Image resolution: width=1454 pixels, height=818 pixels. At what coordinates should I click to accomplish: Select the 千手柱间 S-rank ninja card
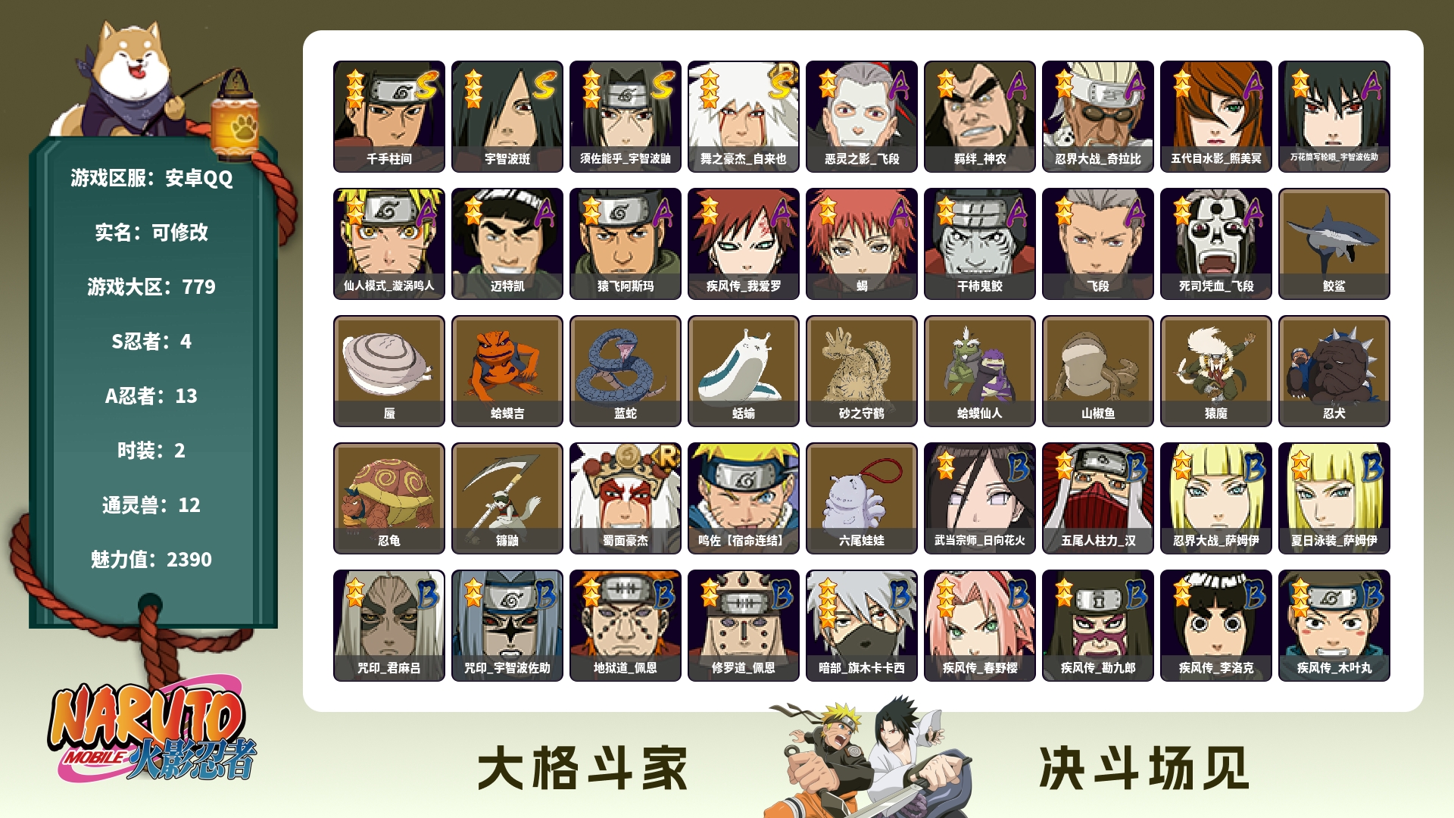point(389,117)
